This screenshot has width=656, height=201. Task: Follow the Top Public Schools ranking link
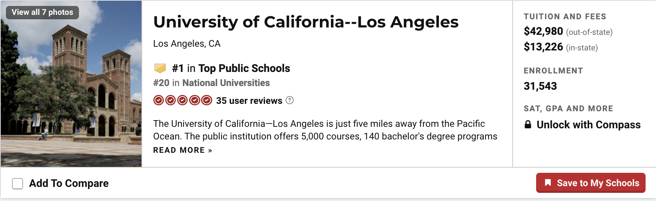click(x=244, y=68)
